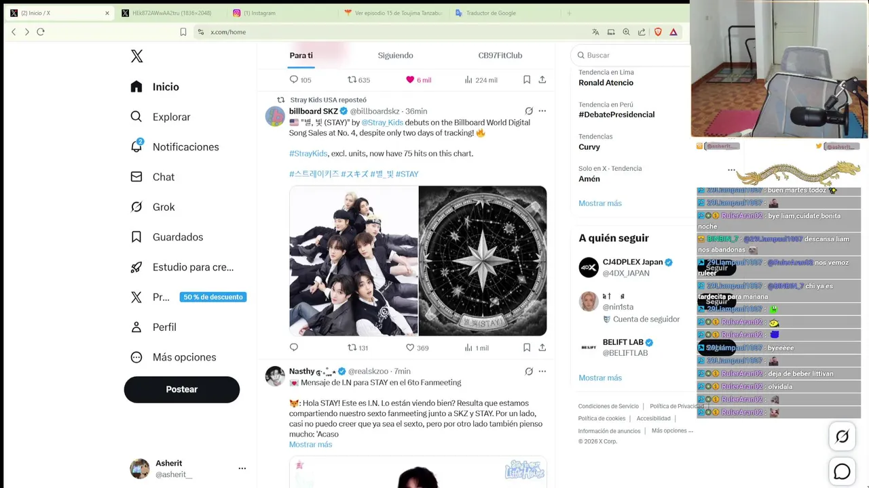Open more options on billboard SKZ post
Screen dimensions: 869x488
pyautogui.click(x=542, y=110)
